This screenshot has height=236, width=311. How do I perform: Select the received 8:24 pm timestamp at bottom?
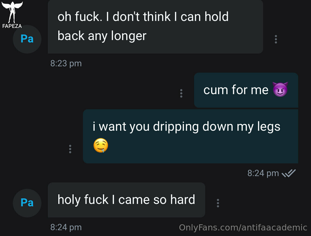(66, 228)
